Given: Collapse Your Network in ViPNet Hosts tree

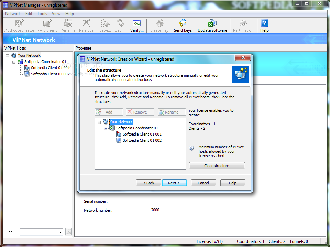Looking at the screenshot, I should click(x=8, y=56).
